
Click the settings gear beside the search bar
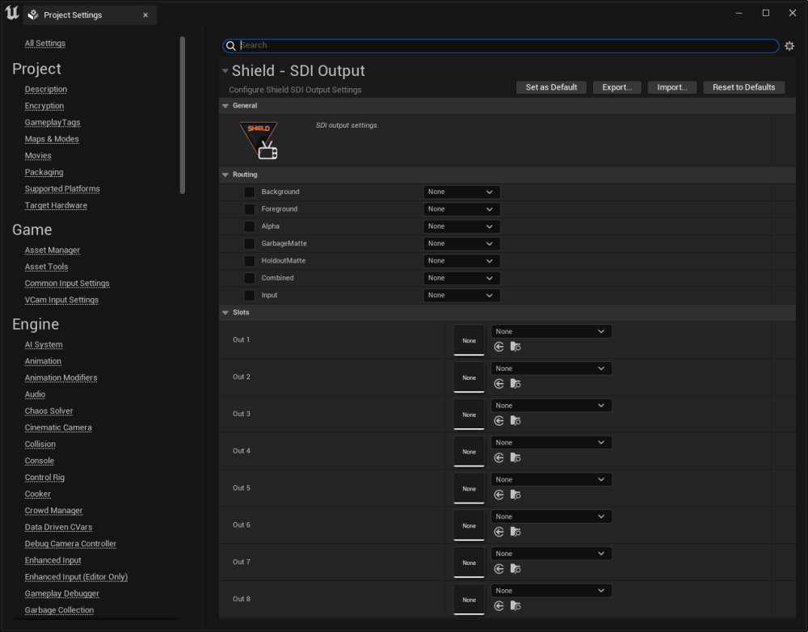(789, 46)
